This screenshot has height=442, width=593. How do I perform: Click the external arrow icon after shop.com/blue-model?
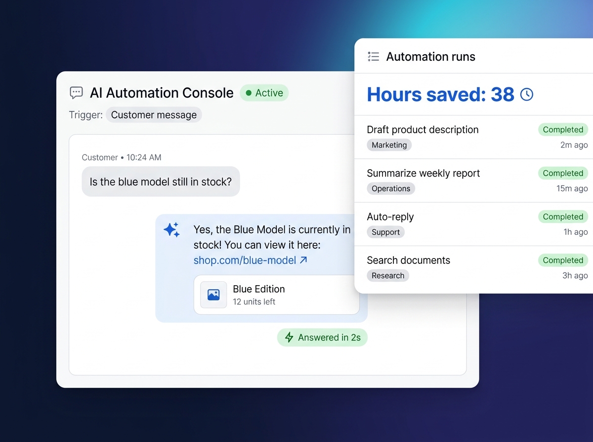[303, 259]
